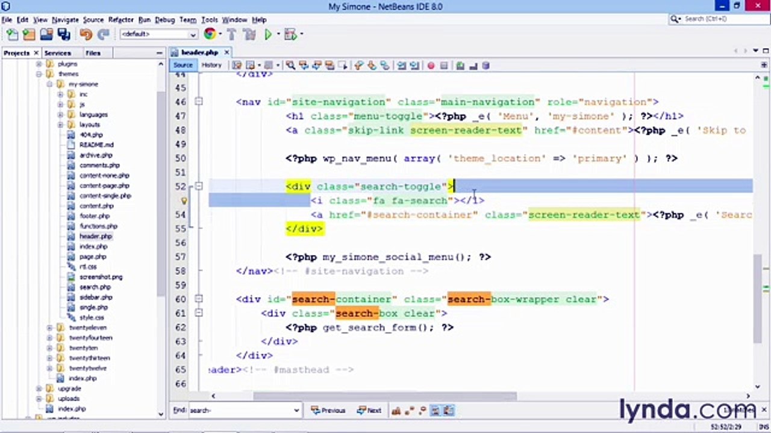
Task: Start macro recording red circle
Action: click(431, 65)
